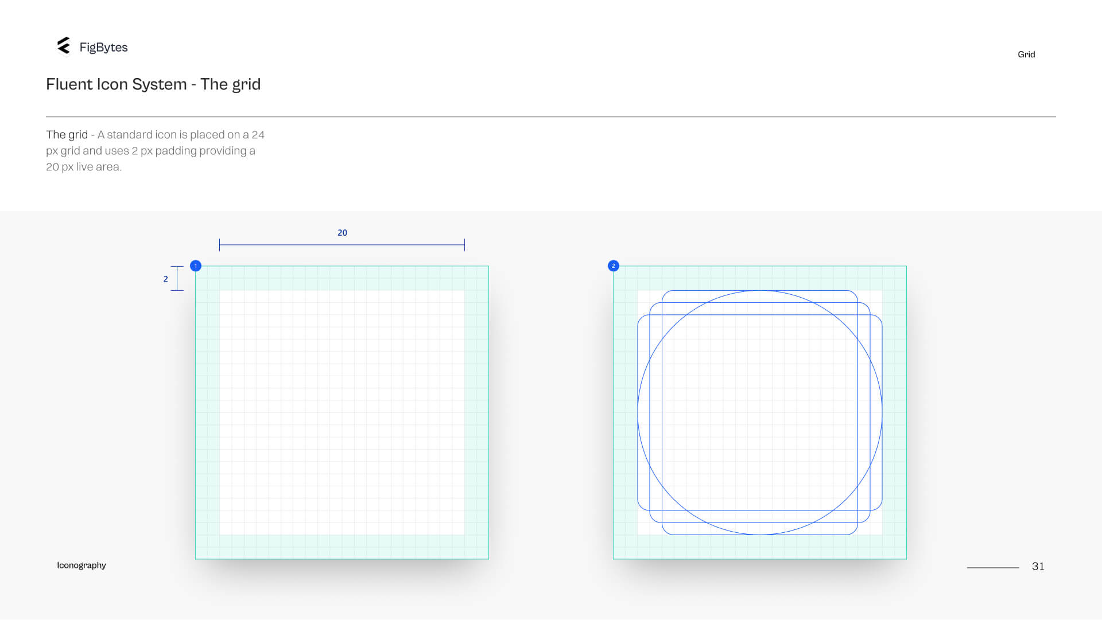
Task: Click the FigBytes brand name text
Action: click(x=103, y=48)
